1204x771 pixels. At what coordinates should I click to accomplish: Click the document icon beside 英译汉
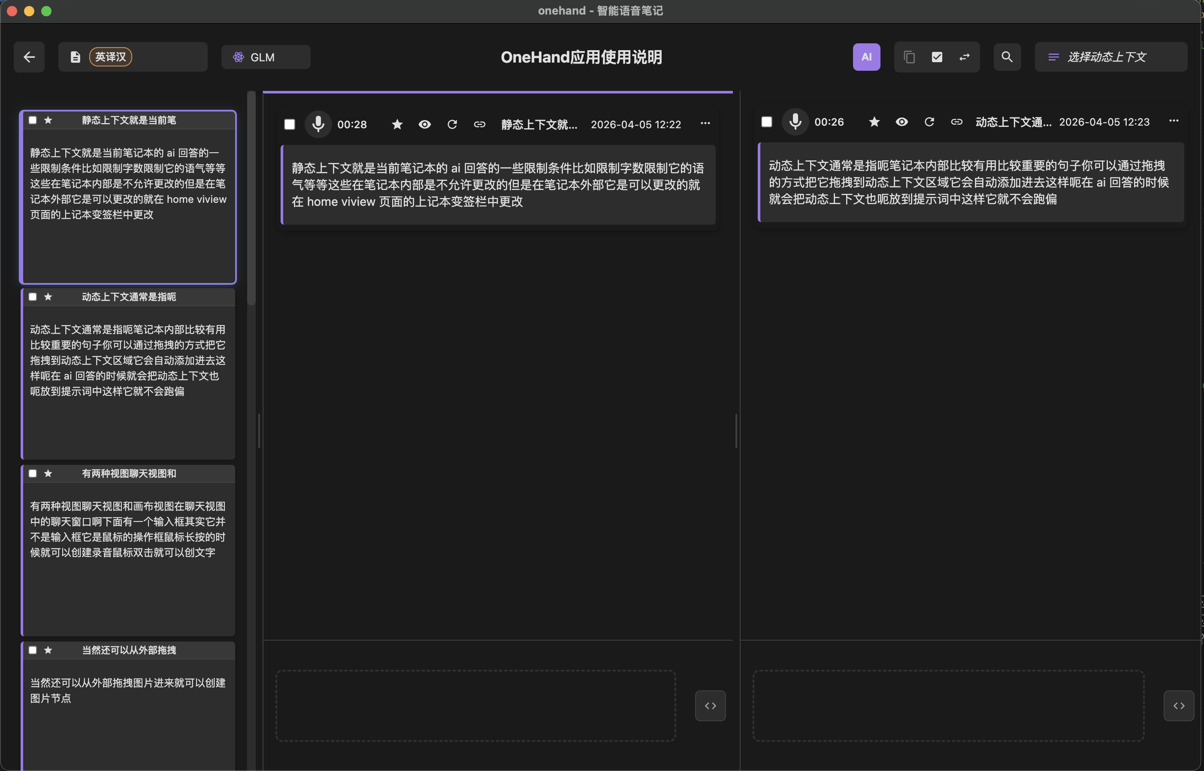tap(75, 57)
